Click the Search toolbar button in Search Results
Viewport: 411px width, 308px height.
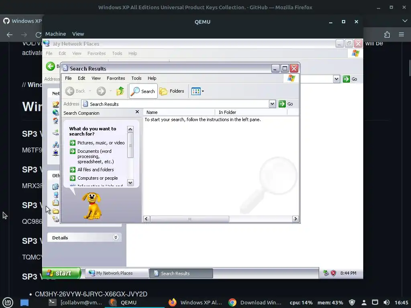(x=143, y=91)
